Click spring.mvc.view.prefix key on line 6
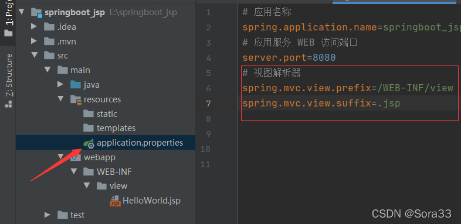The height and width of the screenshot is (224, 461). click(x=307, y=88)
